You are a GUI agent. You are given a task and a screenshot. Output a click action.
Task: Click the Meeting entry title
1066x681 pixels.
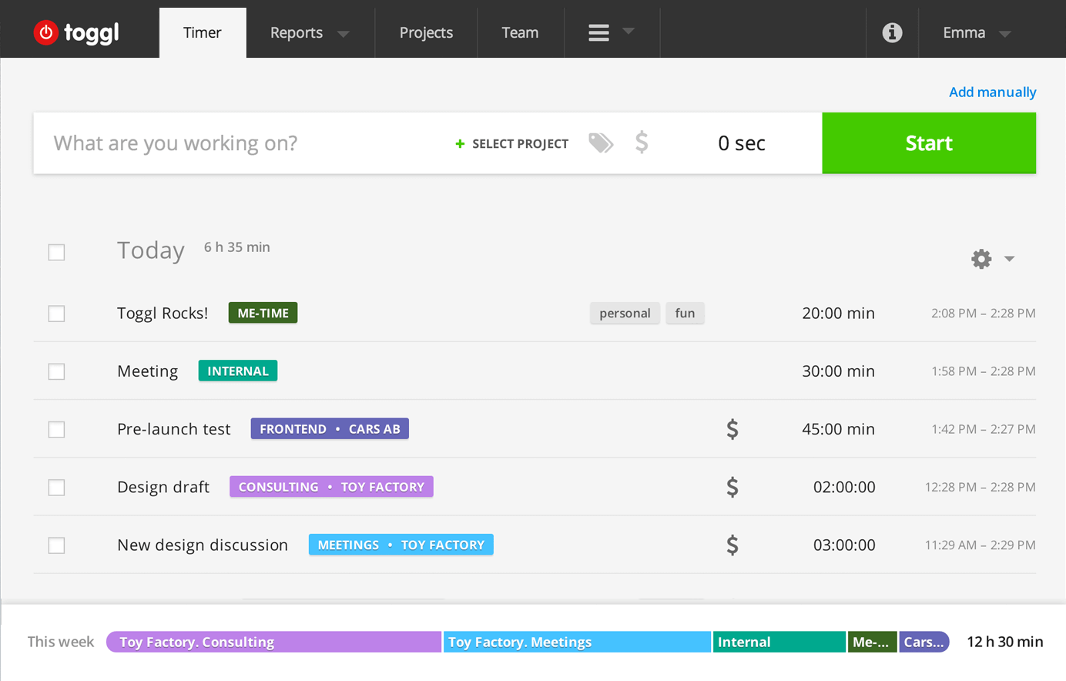coord(147,371)
